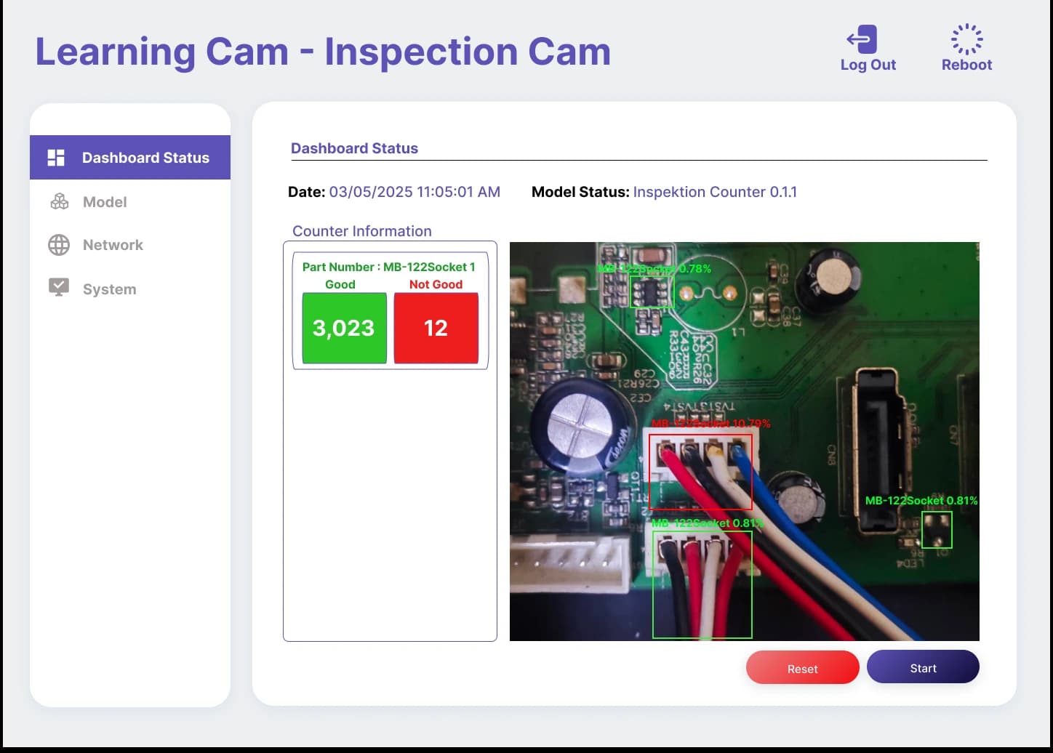Click the Log Out arrow icon
Screen dimensions: 1053x753
coord(862,39)
